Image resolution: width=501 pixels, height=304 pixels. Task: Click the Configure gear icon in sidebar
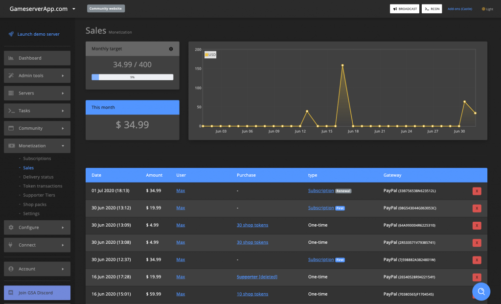pos(11,227)
